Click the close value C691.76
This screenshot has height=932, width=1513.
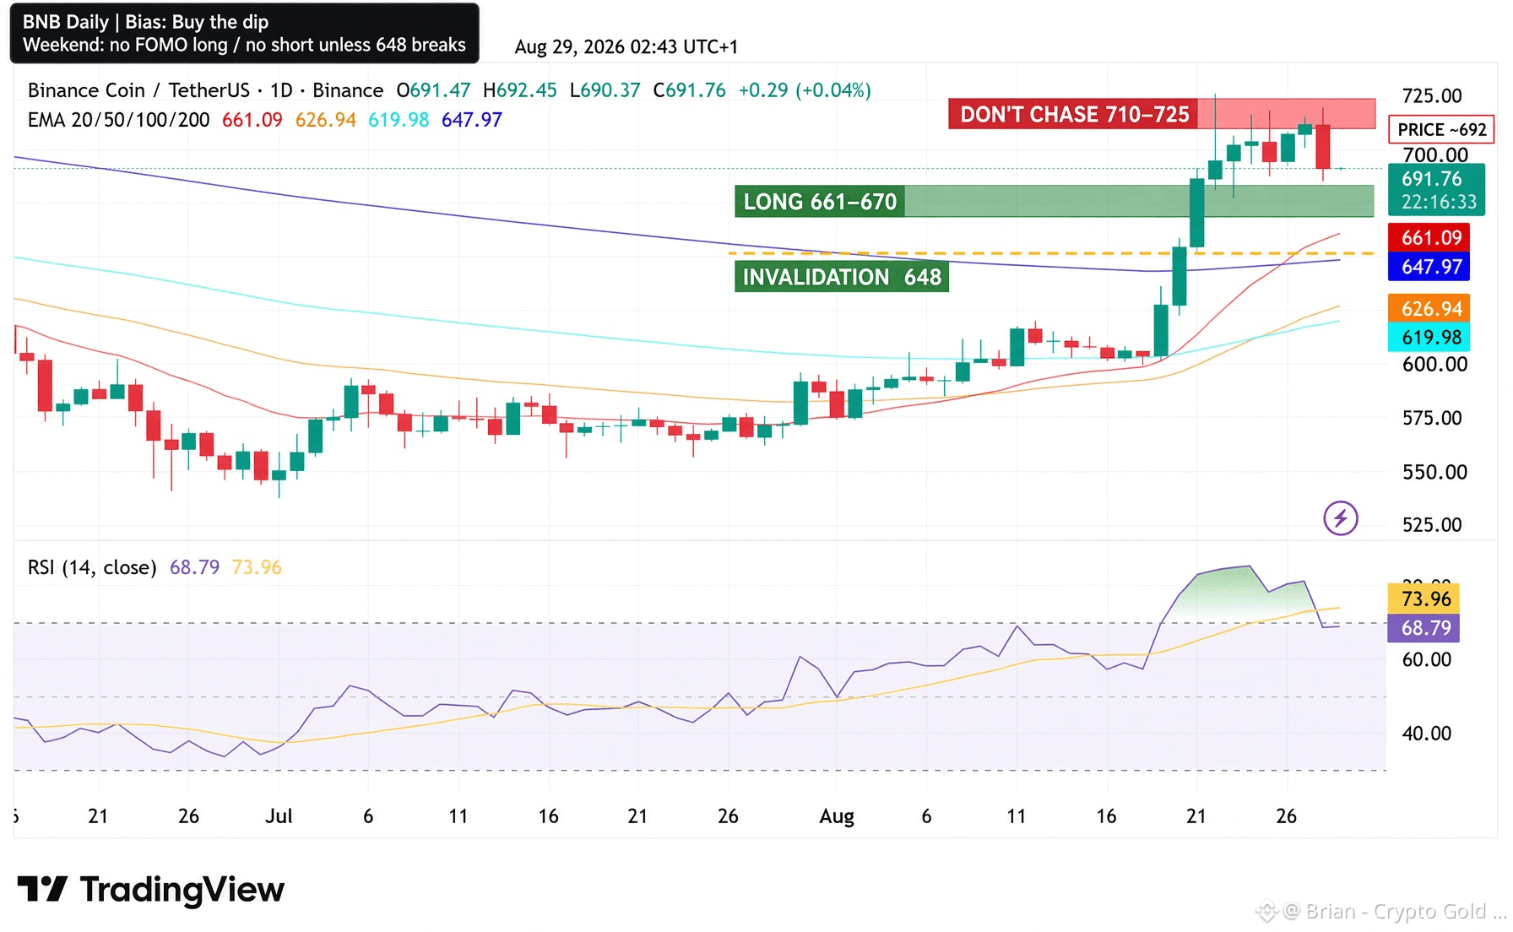pos(690,90)
